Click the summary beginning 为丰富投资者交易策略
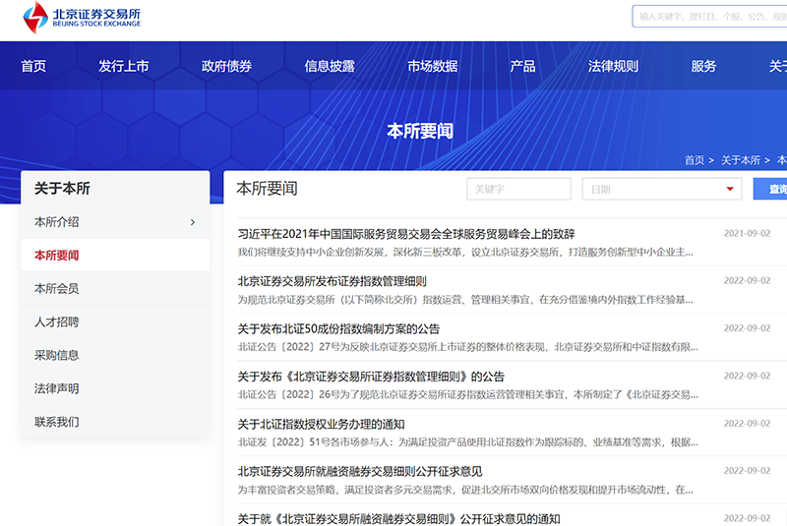 point(465,490)
